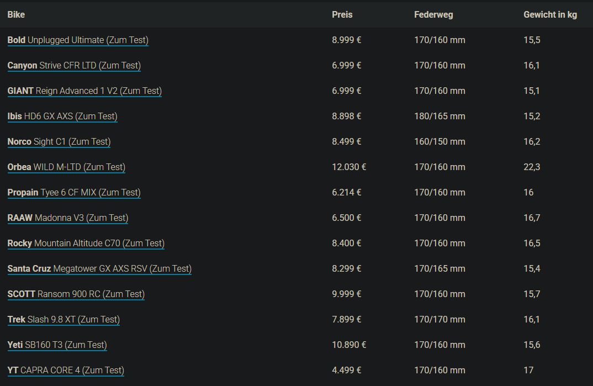The width and height of the screenshot is (593, 386).
Task: Open the RAAW Madonna V3 test
Action: [x=68, y=218]
